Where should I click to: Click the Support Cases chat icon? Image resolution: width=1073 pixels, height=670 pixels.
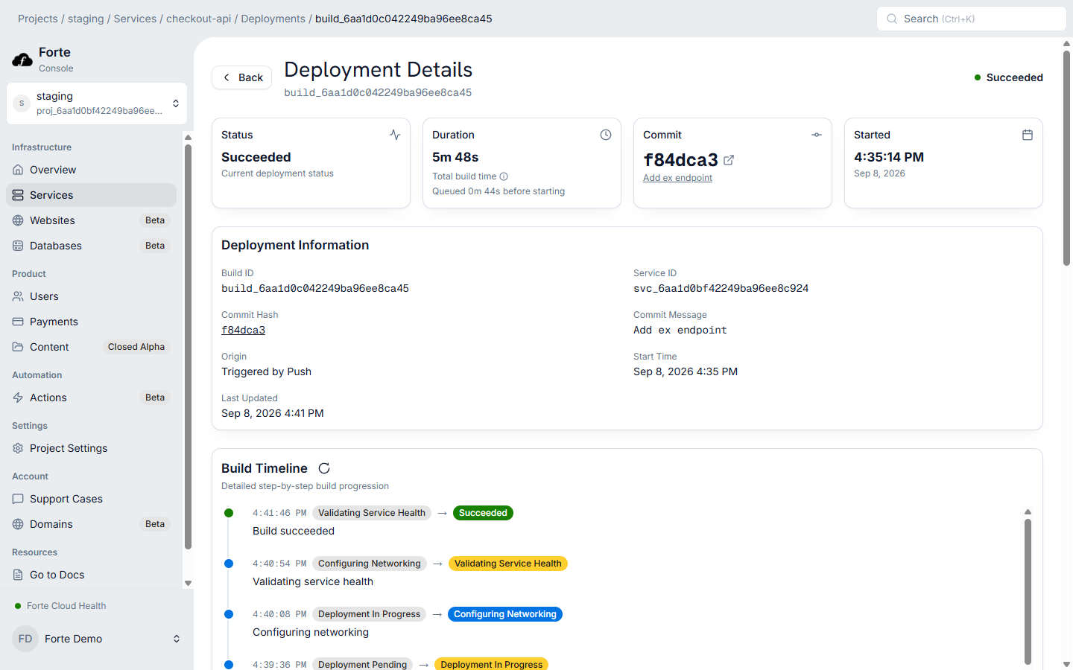pyautogui.click(x=18, y=499)
